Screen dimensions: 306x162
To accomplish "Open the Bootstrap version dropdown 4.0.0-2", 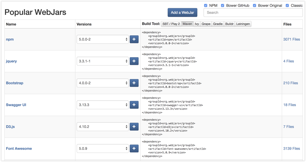I will pos(103,83).
